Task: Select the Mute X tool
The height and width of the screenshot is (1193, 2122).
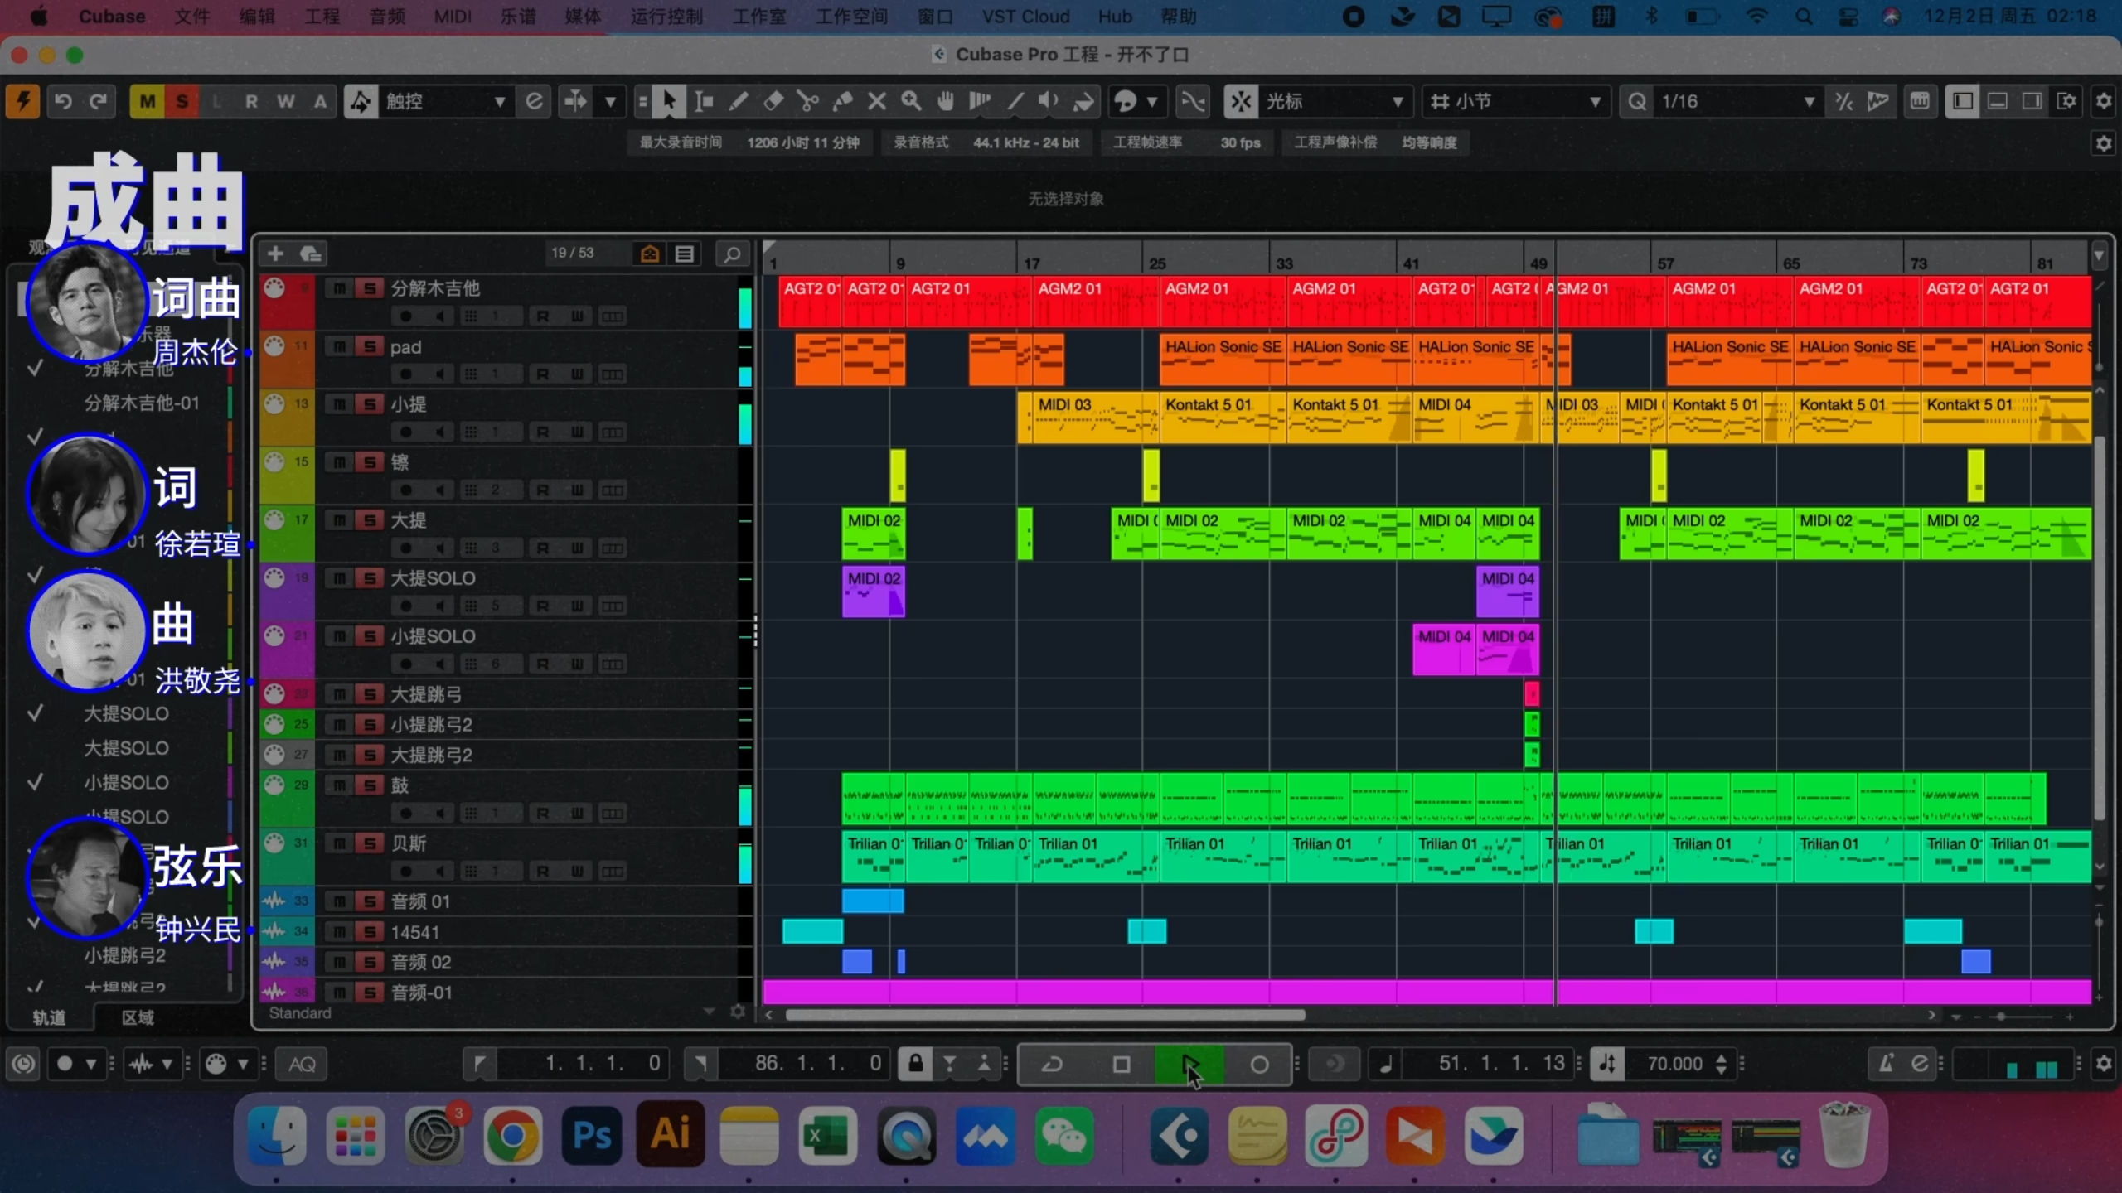Action: [x=877, y=102]
